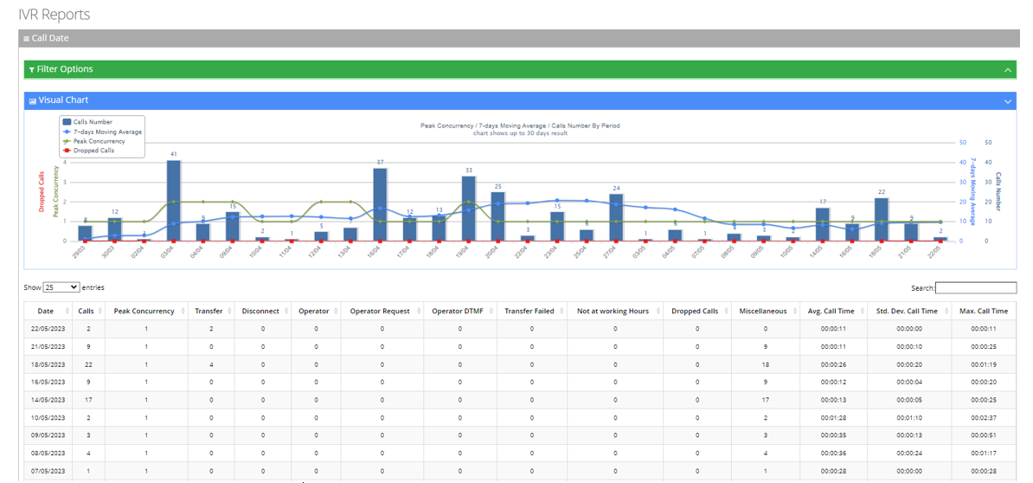This screenshot has height=483, width=1033.
Task: Collapse Filter Options with the chevron
Action: click(x=1008, y=70)
